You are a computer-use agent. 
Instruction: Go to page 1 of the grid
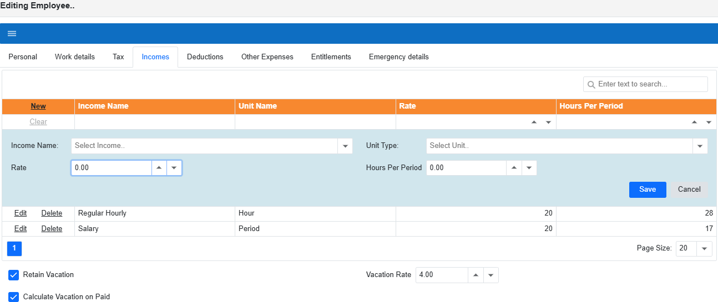point(14,248)
